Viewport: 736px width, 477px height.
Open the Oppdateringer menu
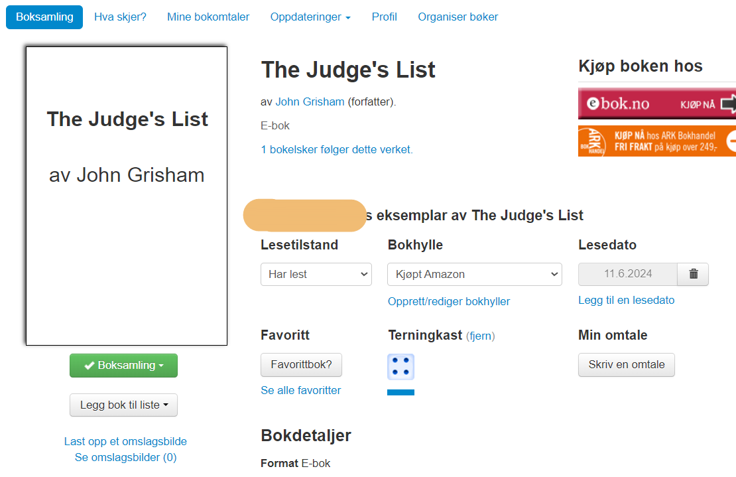(310, 17)
